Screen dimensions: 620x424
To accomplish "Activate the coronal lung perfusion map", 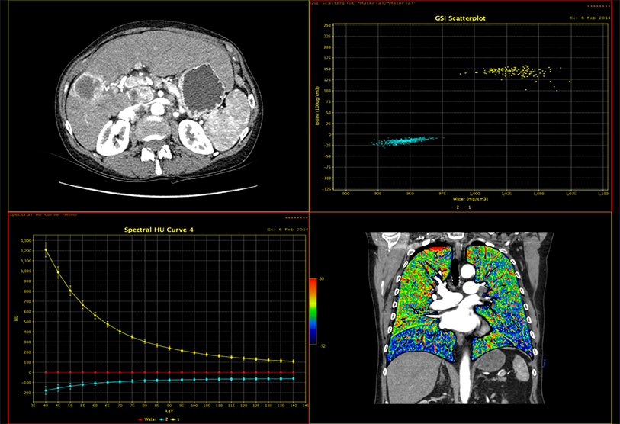I will [461, 317].
